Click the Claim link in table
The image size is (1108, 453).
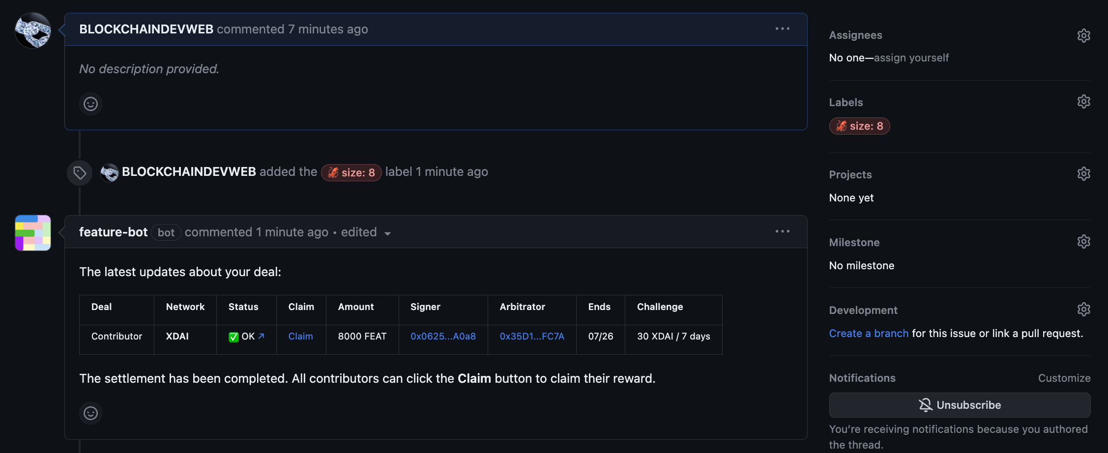[x=300, y=337]
